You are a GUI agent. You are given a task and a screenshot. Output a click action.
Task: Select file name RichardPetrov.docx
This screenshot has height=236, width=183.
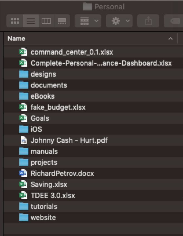click(x=62, y=173)
